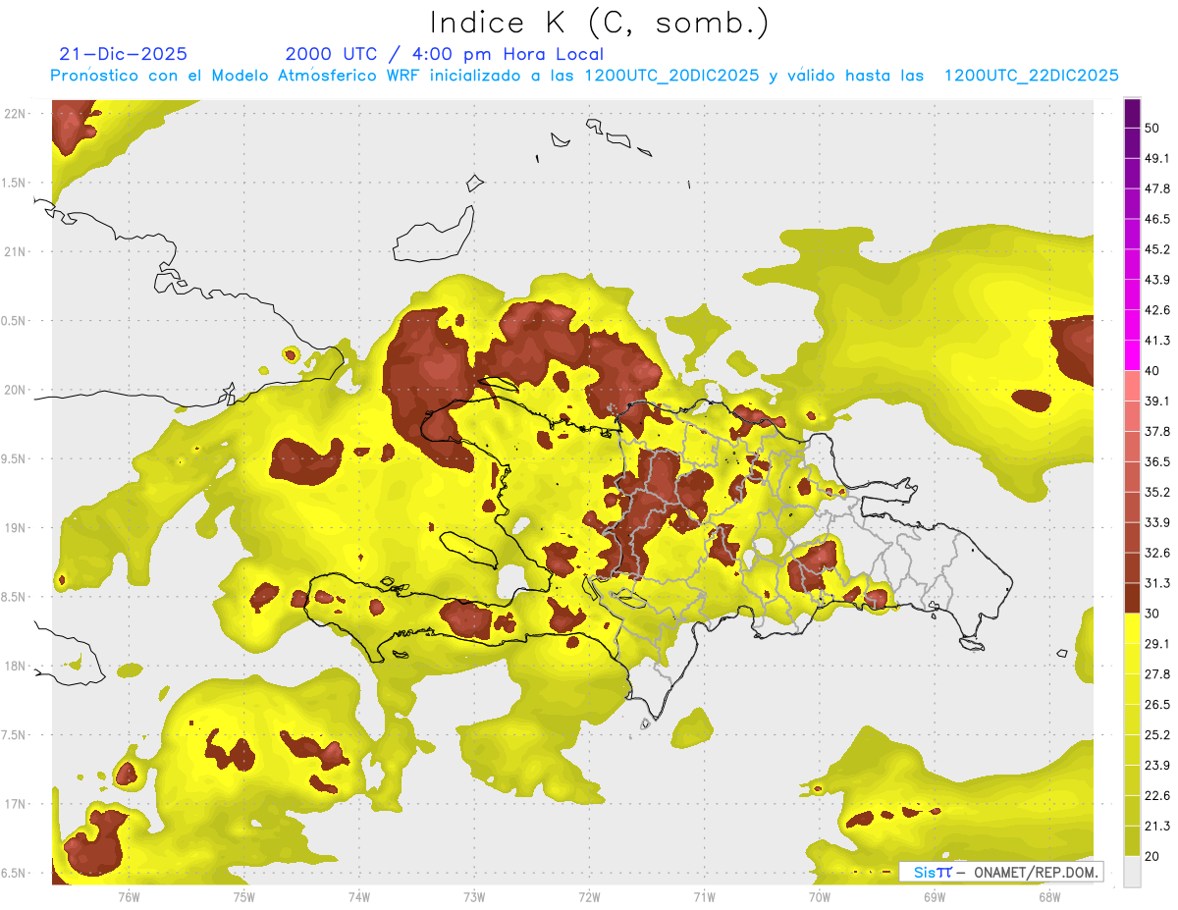1178x910 pixels.
Task: Click the colorbar label "32.6"
Action: 1157,553
